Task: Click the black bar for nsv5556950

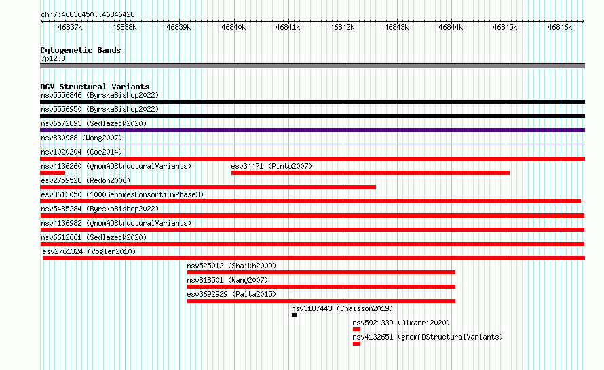Action: [x=312, y=116]
